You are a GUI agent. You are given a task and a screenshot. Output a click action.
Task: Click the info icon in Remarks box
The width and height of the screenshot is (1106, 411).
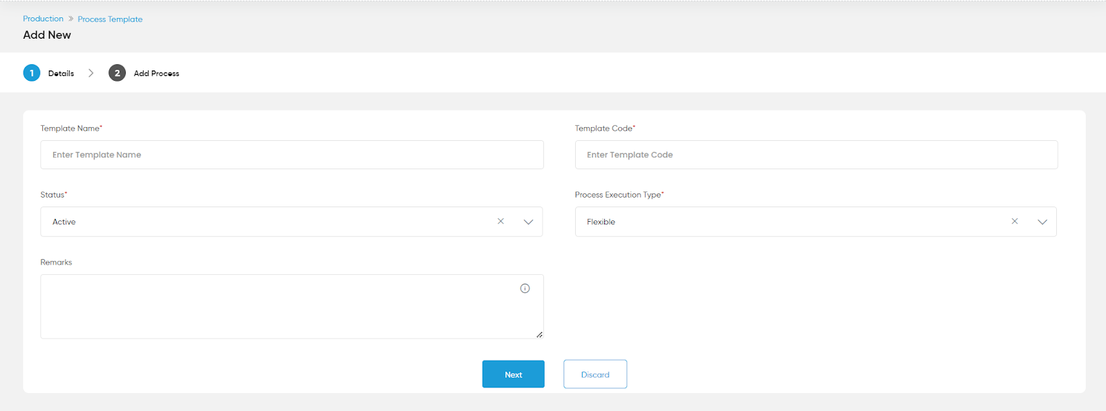[x=525, y=289]
